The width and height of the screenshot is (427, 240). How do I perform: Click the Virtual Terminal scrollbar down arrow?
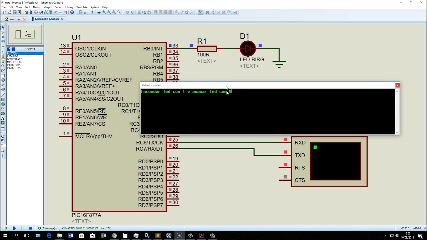coord(397,133)
